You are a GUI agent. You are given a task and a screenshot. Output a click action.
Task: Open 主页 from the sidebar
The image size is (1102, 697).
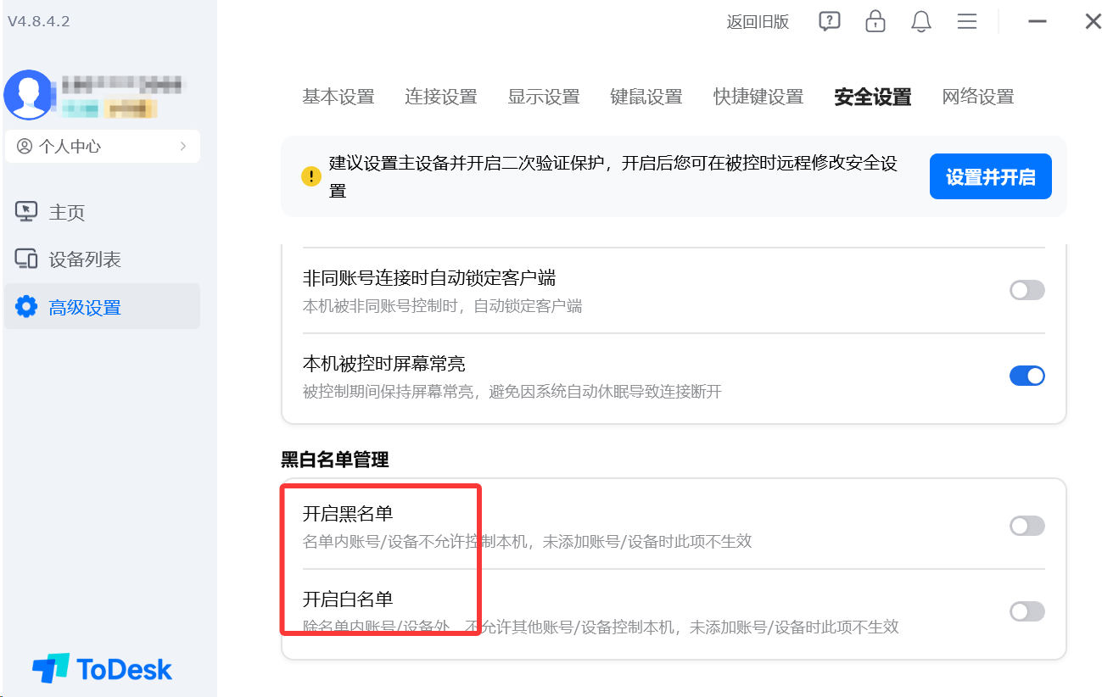66,212
